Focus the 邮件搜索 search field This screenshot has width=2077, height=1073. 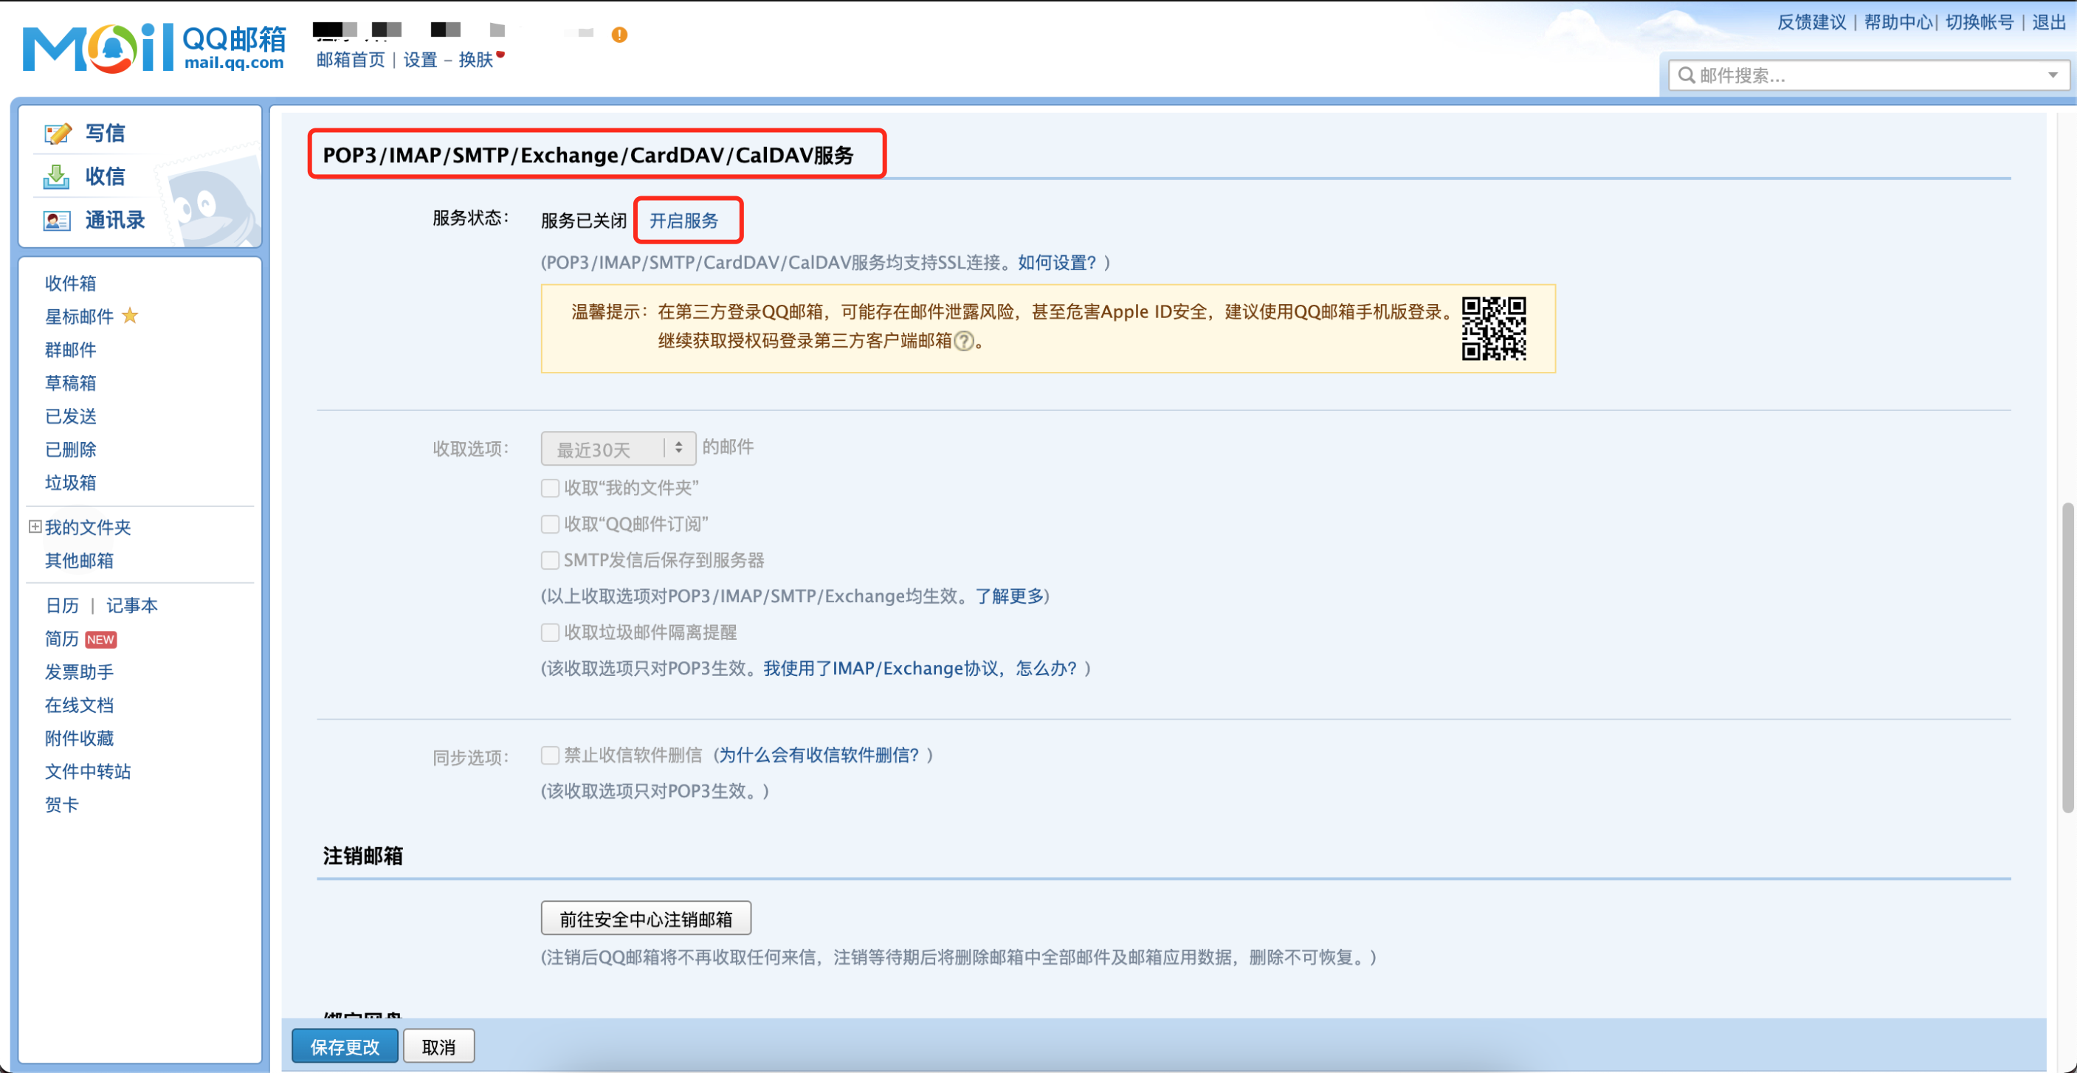pos(1867,75)
